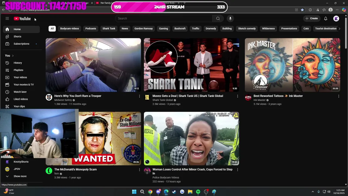Click the Create button
Screen dimensions: 348x196
click(312, 19)
